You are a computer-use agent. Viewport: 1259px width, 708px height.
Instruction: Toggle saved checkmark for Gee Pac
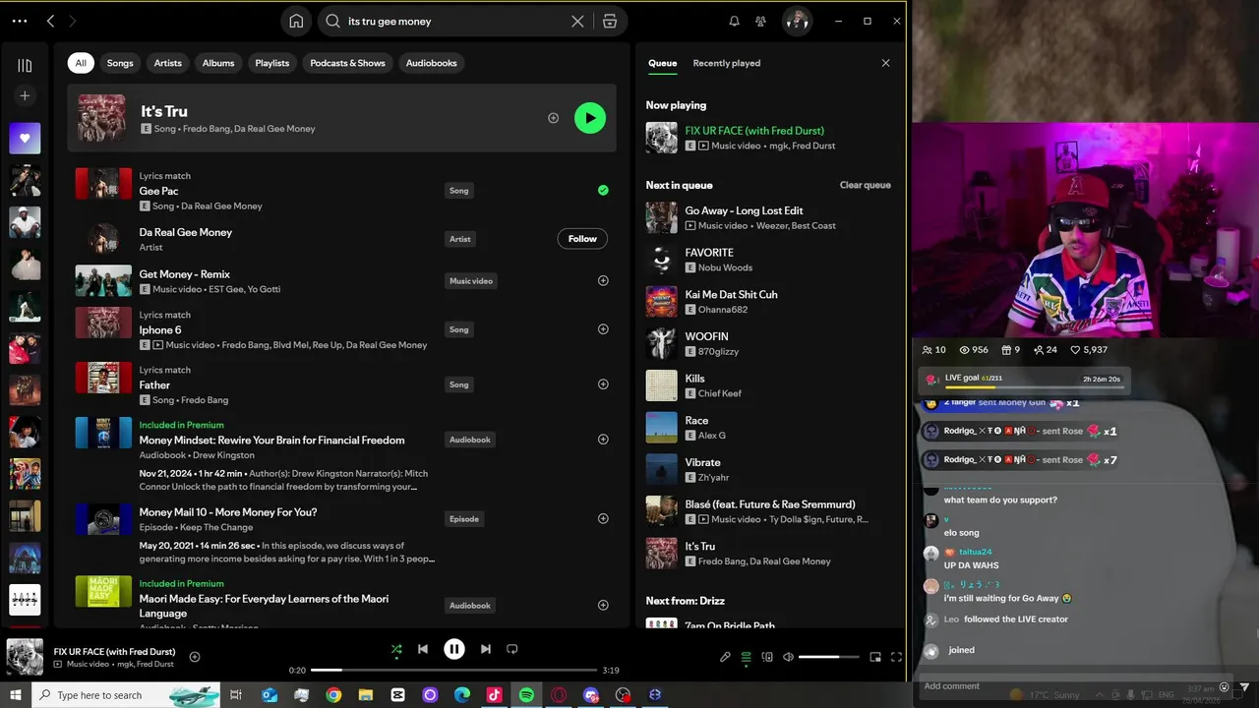point(603,190)
